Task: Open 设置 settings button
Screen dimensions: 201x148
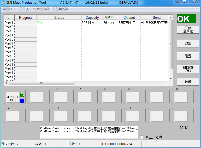Action: click(188, 56)
